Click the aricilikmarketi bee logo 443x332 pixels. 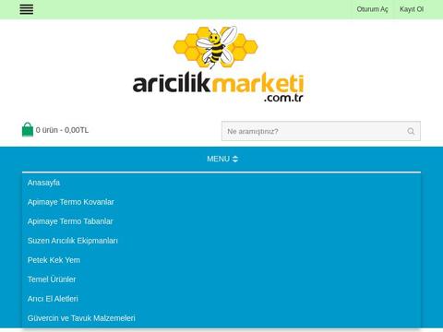218,64
